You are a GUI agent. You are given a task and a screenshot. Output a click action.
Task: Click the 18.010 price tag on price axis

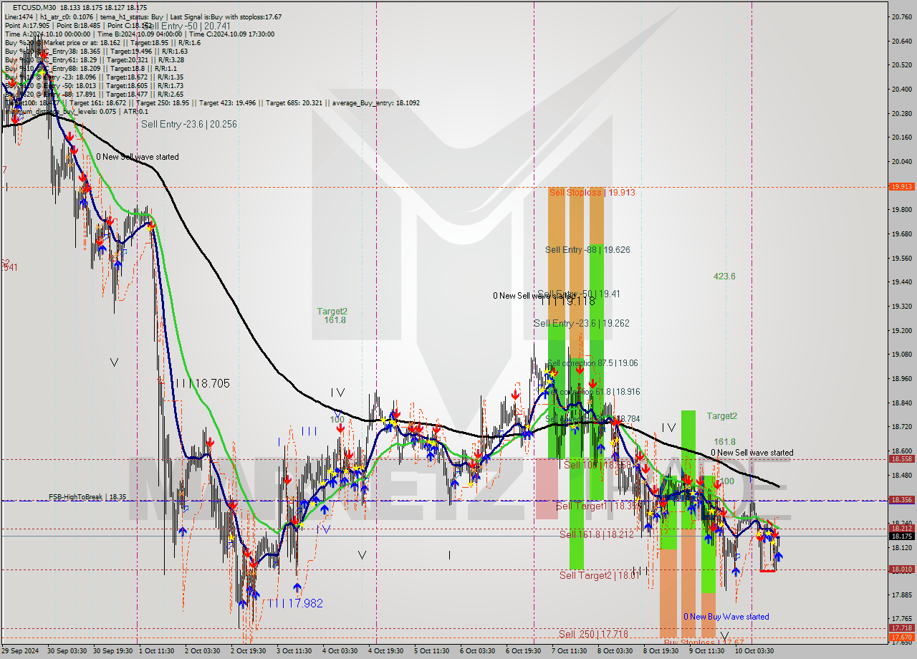(x=901, y=569)
